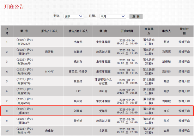Select the highlighted row 8 defendant 刘昌峰

[78, 111]
